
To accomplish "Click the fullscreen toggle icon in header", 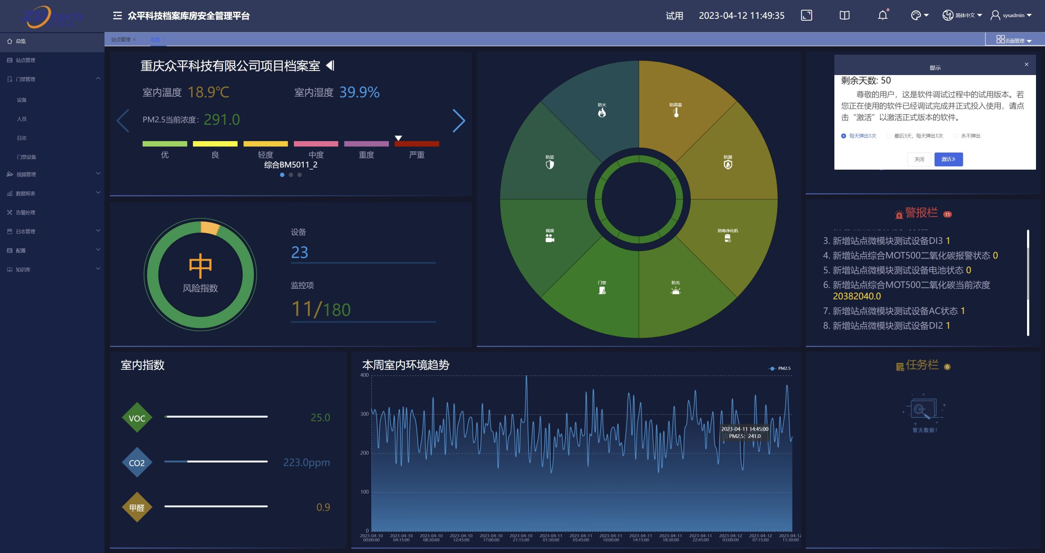I will (806, 15).
